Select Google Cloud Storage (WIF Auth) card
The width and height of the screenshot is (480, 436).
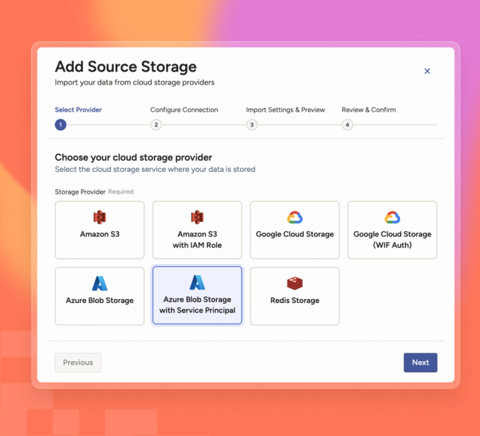[x=392, y=230]
